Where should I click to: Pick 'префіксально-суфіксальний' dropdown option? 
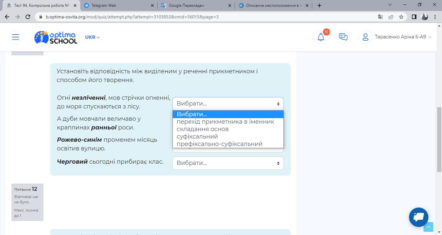pyautogui.click(x=219, y=144)
